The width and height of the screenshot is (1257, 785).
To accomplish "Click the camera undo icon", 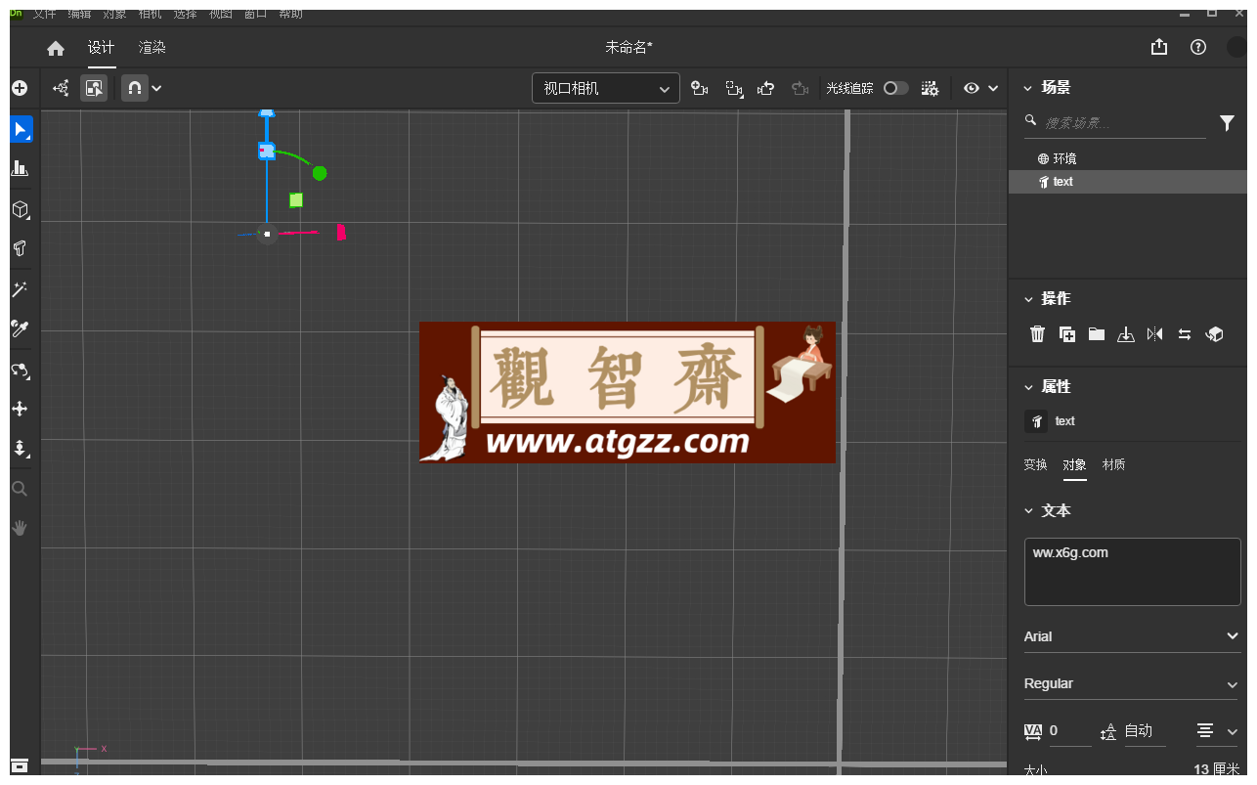I will pyautogui.click(x=766, y=88).
